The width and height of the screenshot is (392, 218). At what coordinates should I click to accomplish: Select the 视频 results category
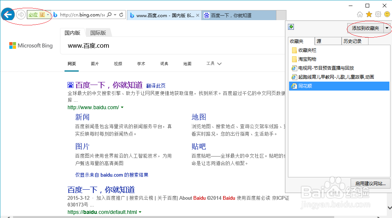(x=118, y=64)
